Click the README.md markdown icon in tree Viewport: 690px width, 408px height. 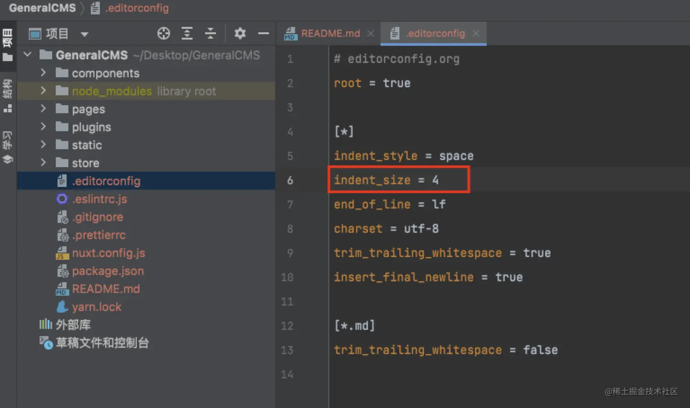[x=62, y=289]
